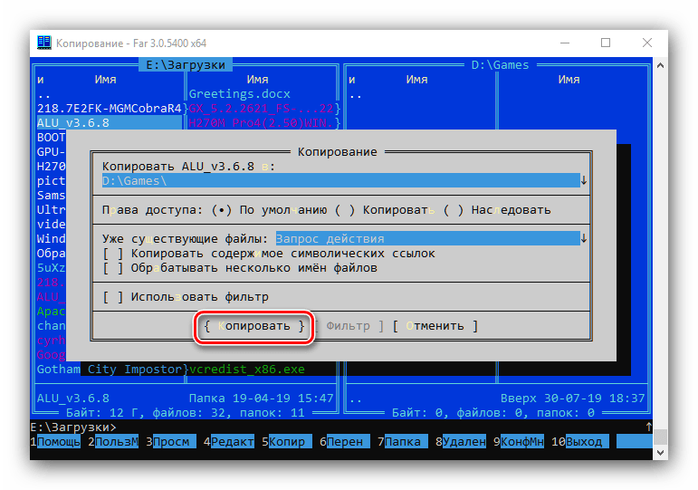Click the Копировать button in dialog
Image resolution: width=698 pixels, height=490 pixels.
pos(254,326)
